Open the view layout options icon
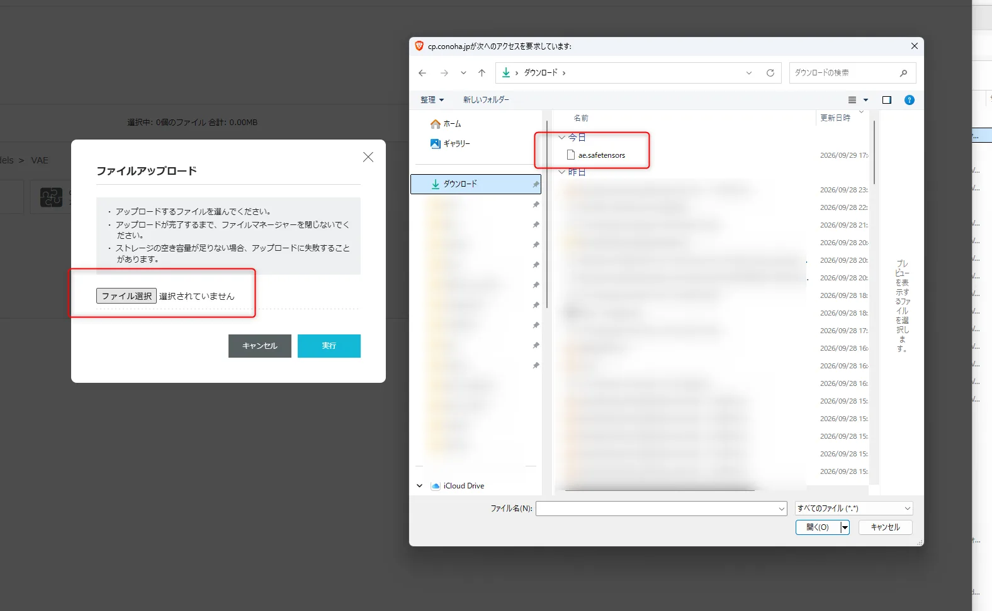Image resolution: width=992 pixels, height=611 pixels. coord(852,100)
